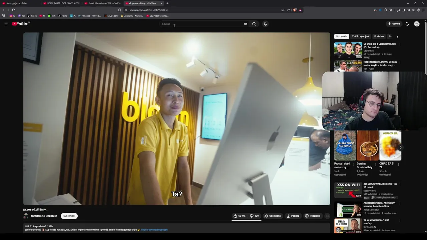427x240 pixels.
Task: Open the notifications bell
Action: coord(407,24)
